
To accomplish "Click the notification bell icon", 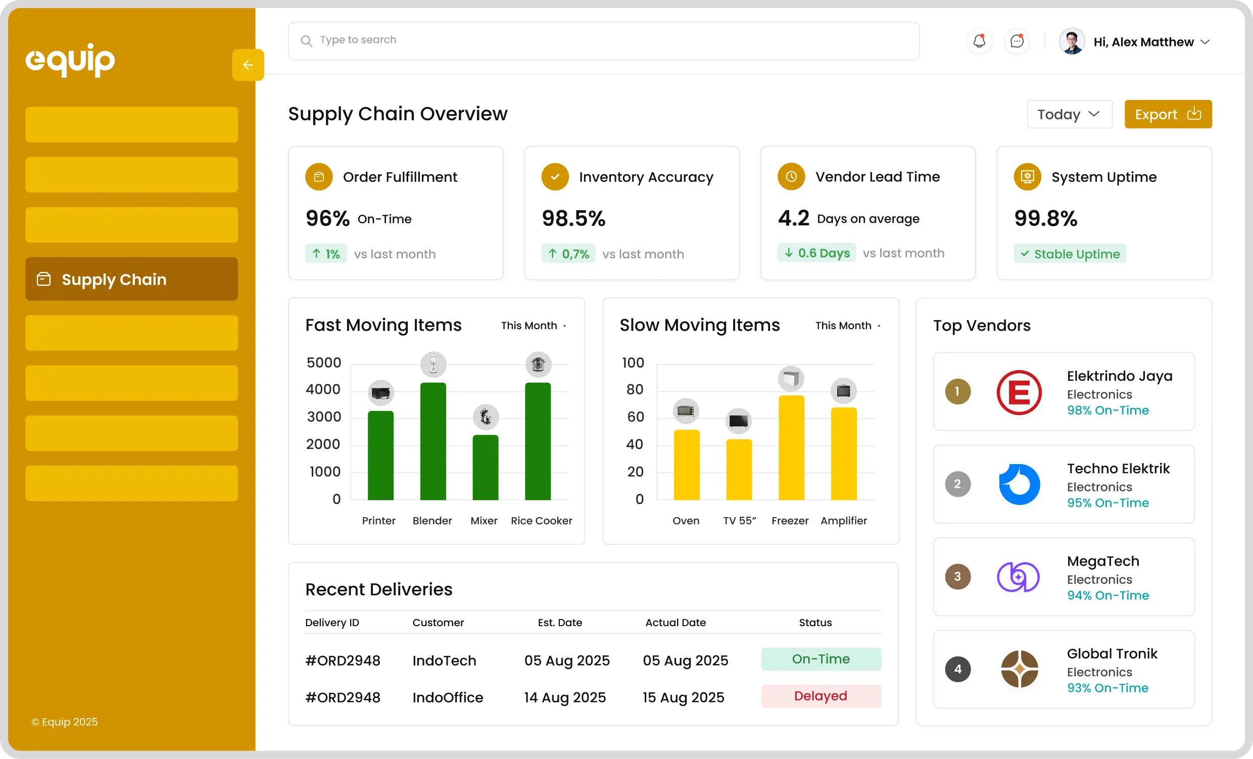I will pyautogui.click(x=979, y=41).
